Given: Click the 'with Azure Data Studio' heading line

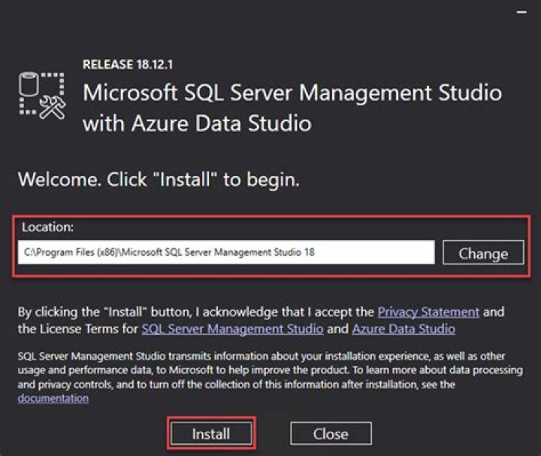Looking at the screenshot, I should pyautogui.click(x=197, y=123).
